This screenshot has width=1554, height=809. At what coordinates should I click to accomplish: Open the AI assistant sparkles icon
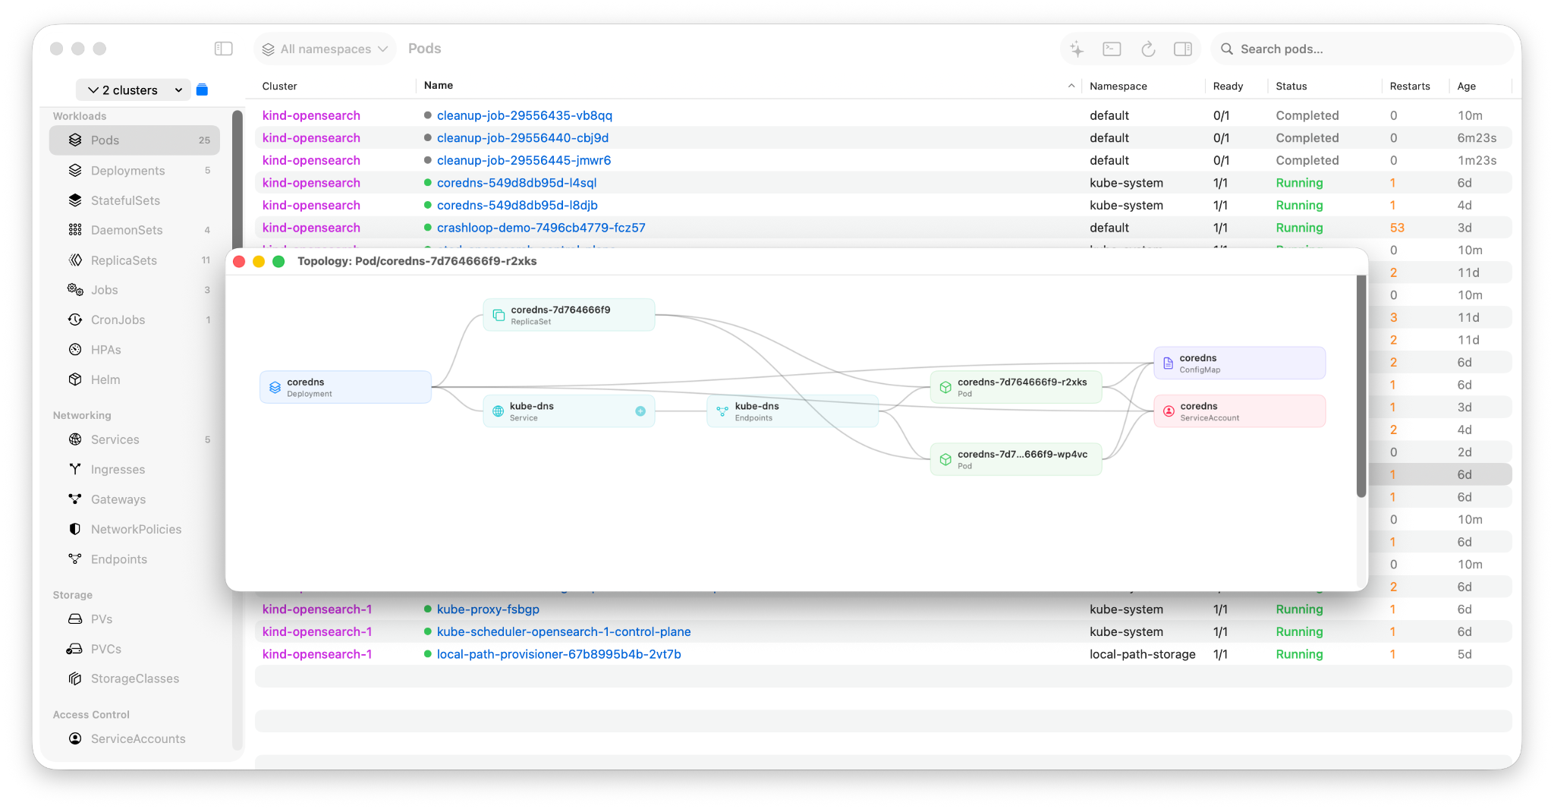point(1076,49)
